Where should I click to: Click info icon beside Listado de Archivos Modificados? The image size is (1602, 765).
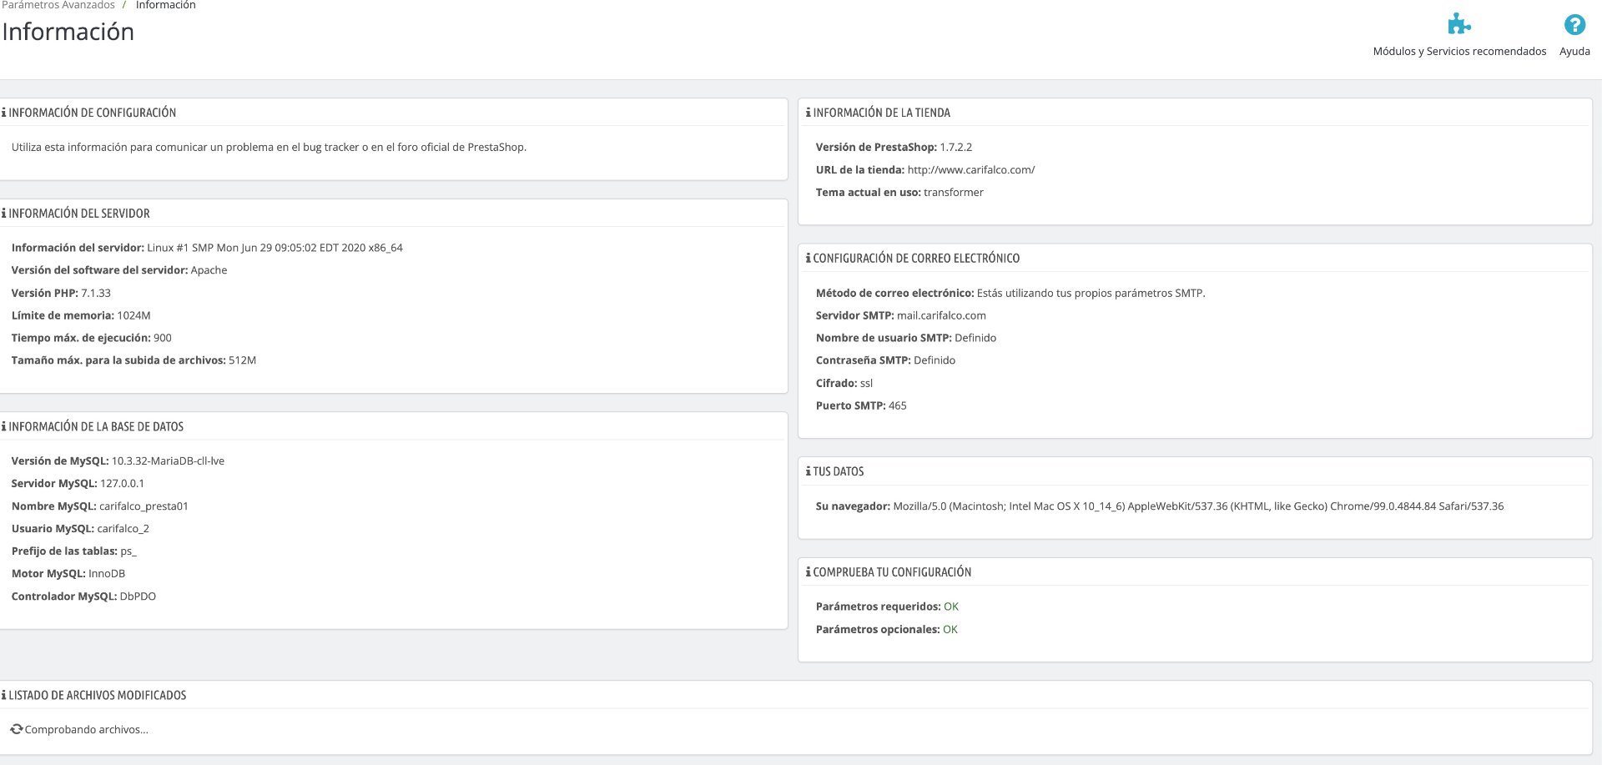[3, 695]
